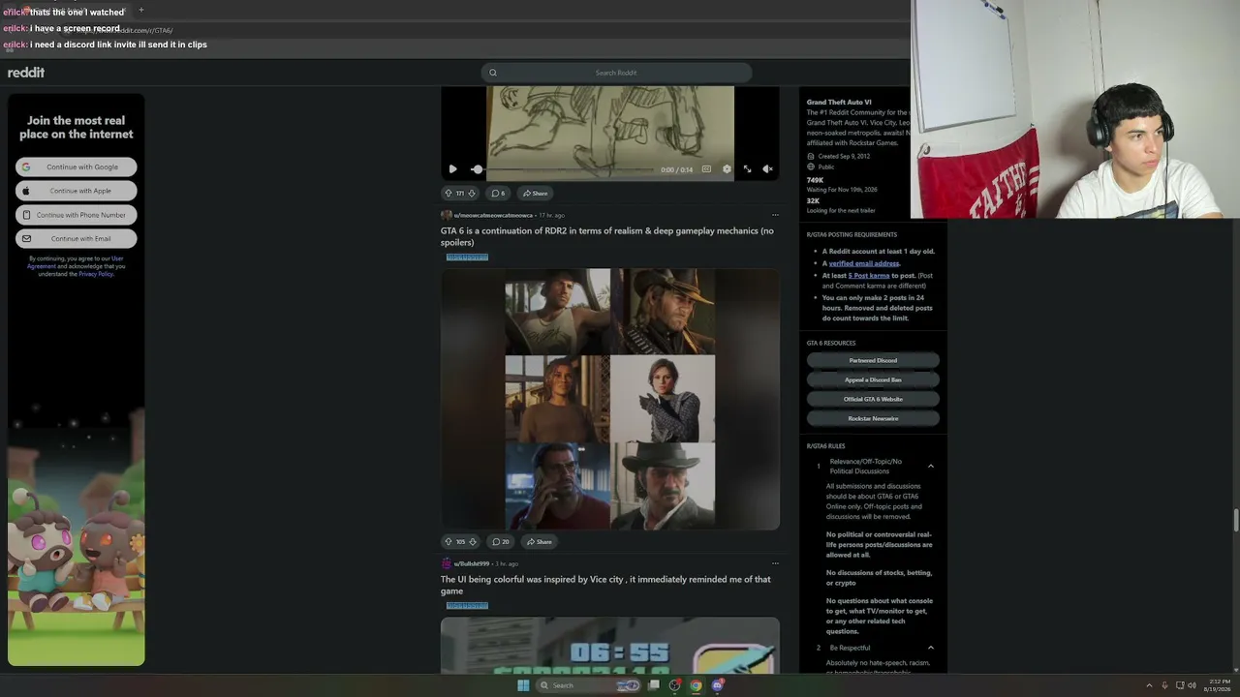
Task: Open Rockstar Newswire resource
Action: click(x=873, y=418)
